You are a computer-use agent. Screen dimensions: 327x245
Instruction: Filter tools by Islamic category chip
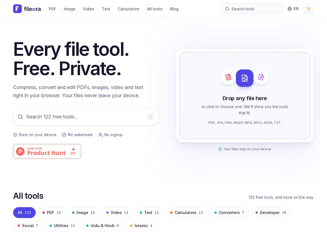coord(141,226)
